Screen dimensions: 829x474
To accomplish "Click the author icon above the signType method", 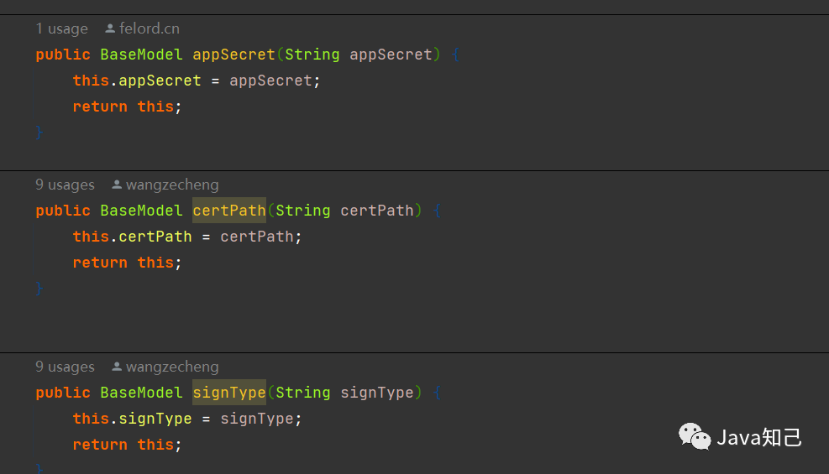I will click(117, 367).
